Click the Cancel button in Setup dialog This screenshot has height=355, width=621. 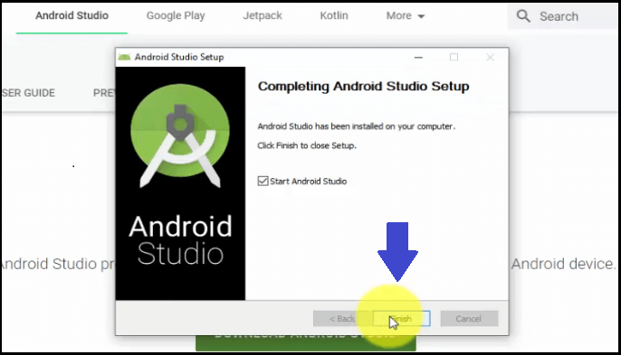(469, 318)
